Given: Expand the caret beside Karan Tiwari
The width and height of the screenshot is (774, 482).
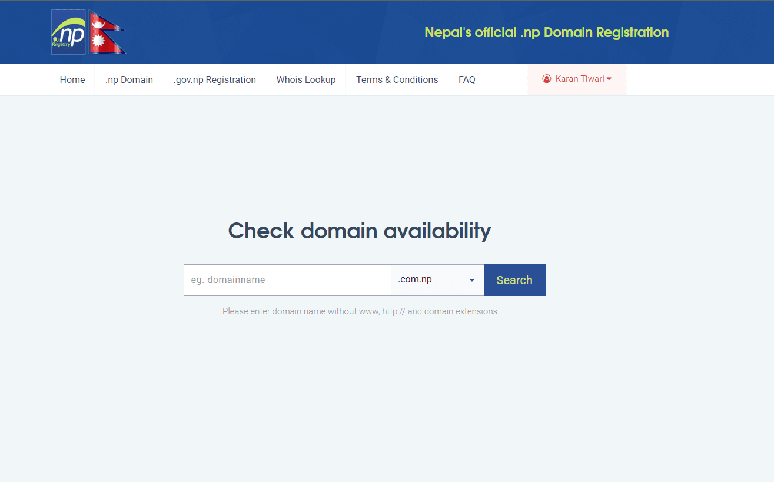Looking at the screenshot, I should click(609, 79).
